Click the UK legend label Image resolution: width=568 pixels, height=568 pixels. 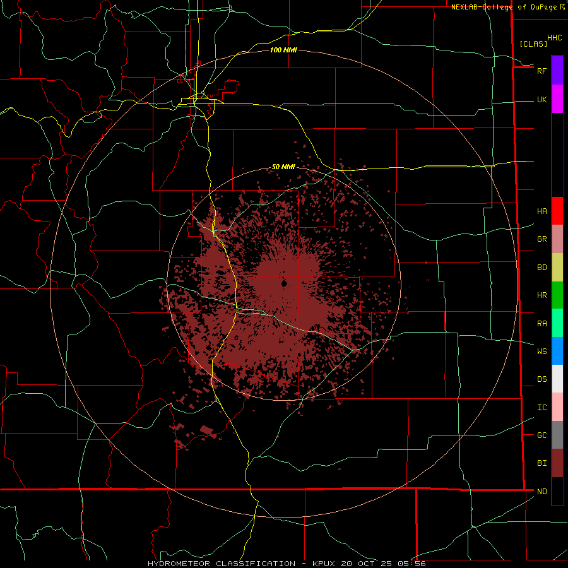click(541, 99)
